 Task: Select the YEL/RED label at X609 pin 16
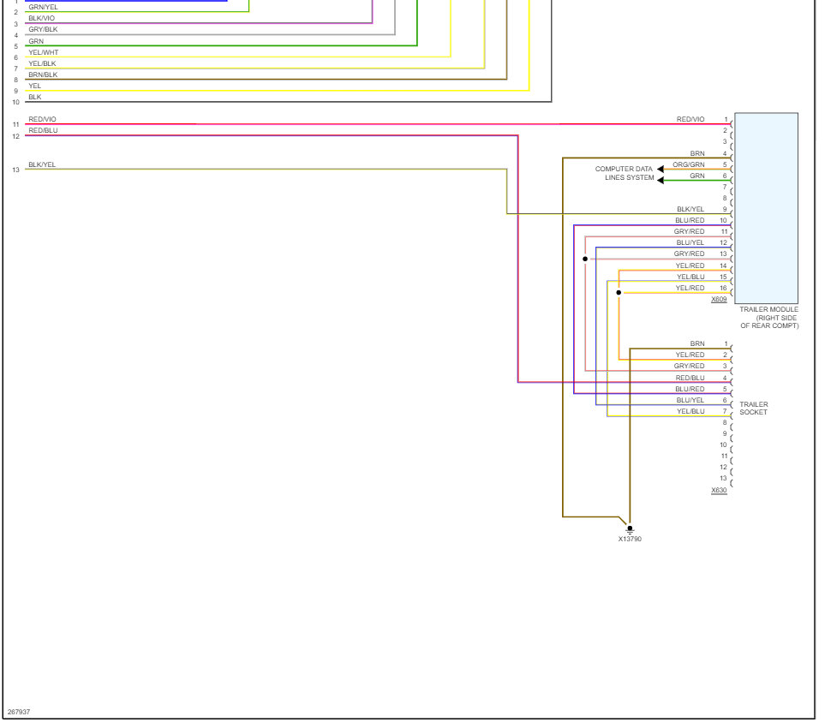[690, 288]
